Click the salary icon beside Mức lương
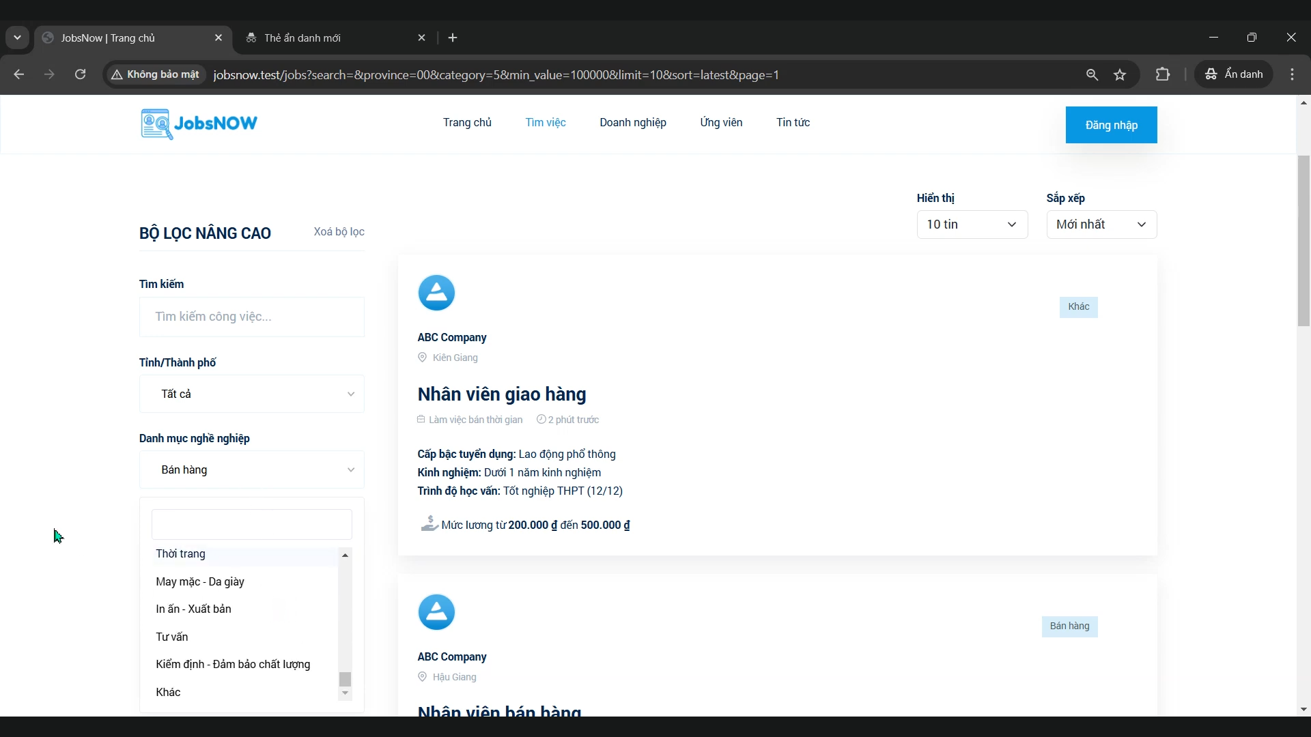 tap(429, 524)
